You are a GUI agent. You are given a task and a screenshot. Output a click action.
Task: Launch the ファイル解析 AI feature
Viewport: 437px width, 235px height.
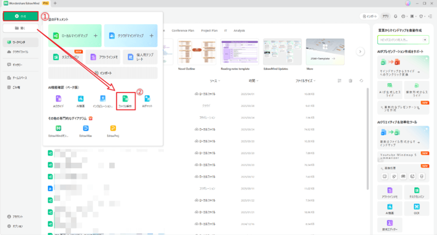coord(126,101)
